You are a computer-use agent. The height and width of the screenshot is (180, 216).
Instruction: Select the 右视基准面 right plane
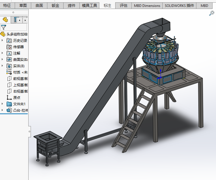click(x=20, y=91)
